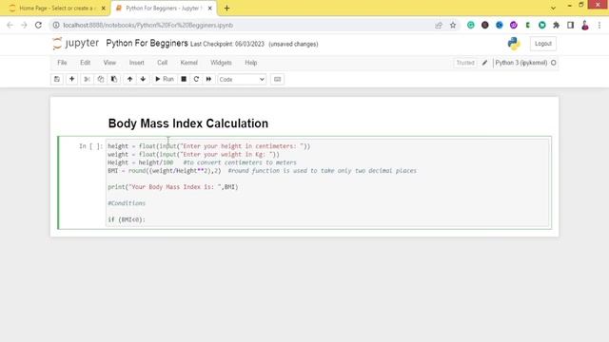609x342 pixels.
Task: Click the Trusted notebook indicator
Action: click(465, 63)
